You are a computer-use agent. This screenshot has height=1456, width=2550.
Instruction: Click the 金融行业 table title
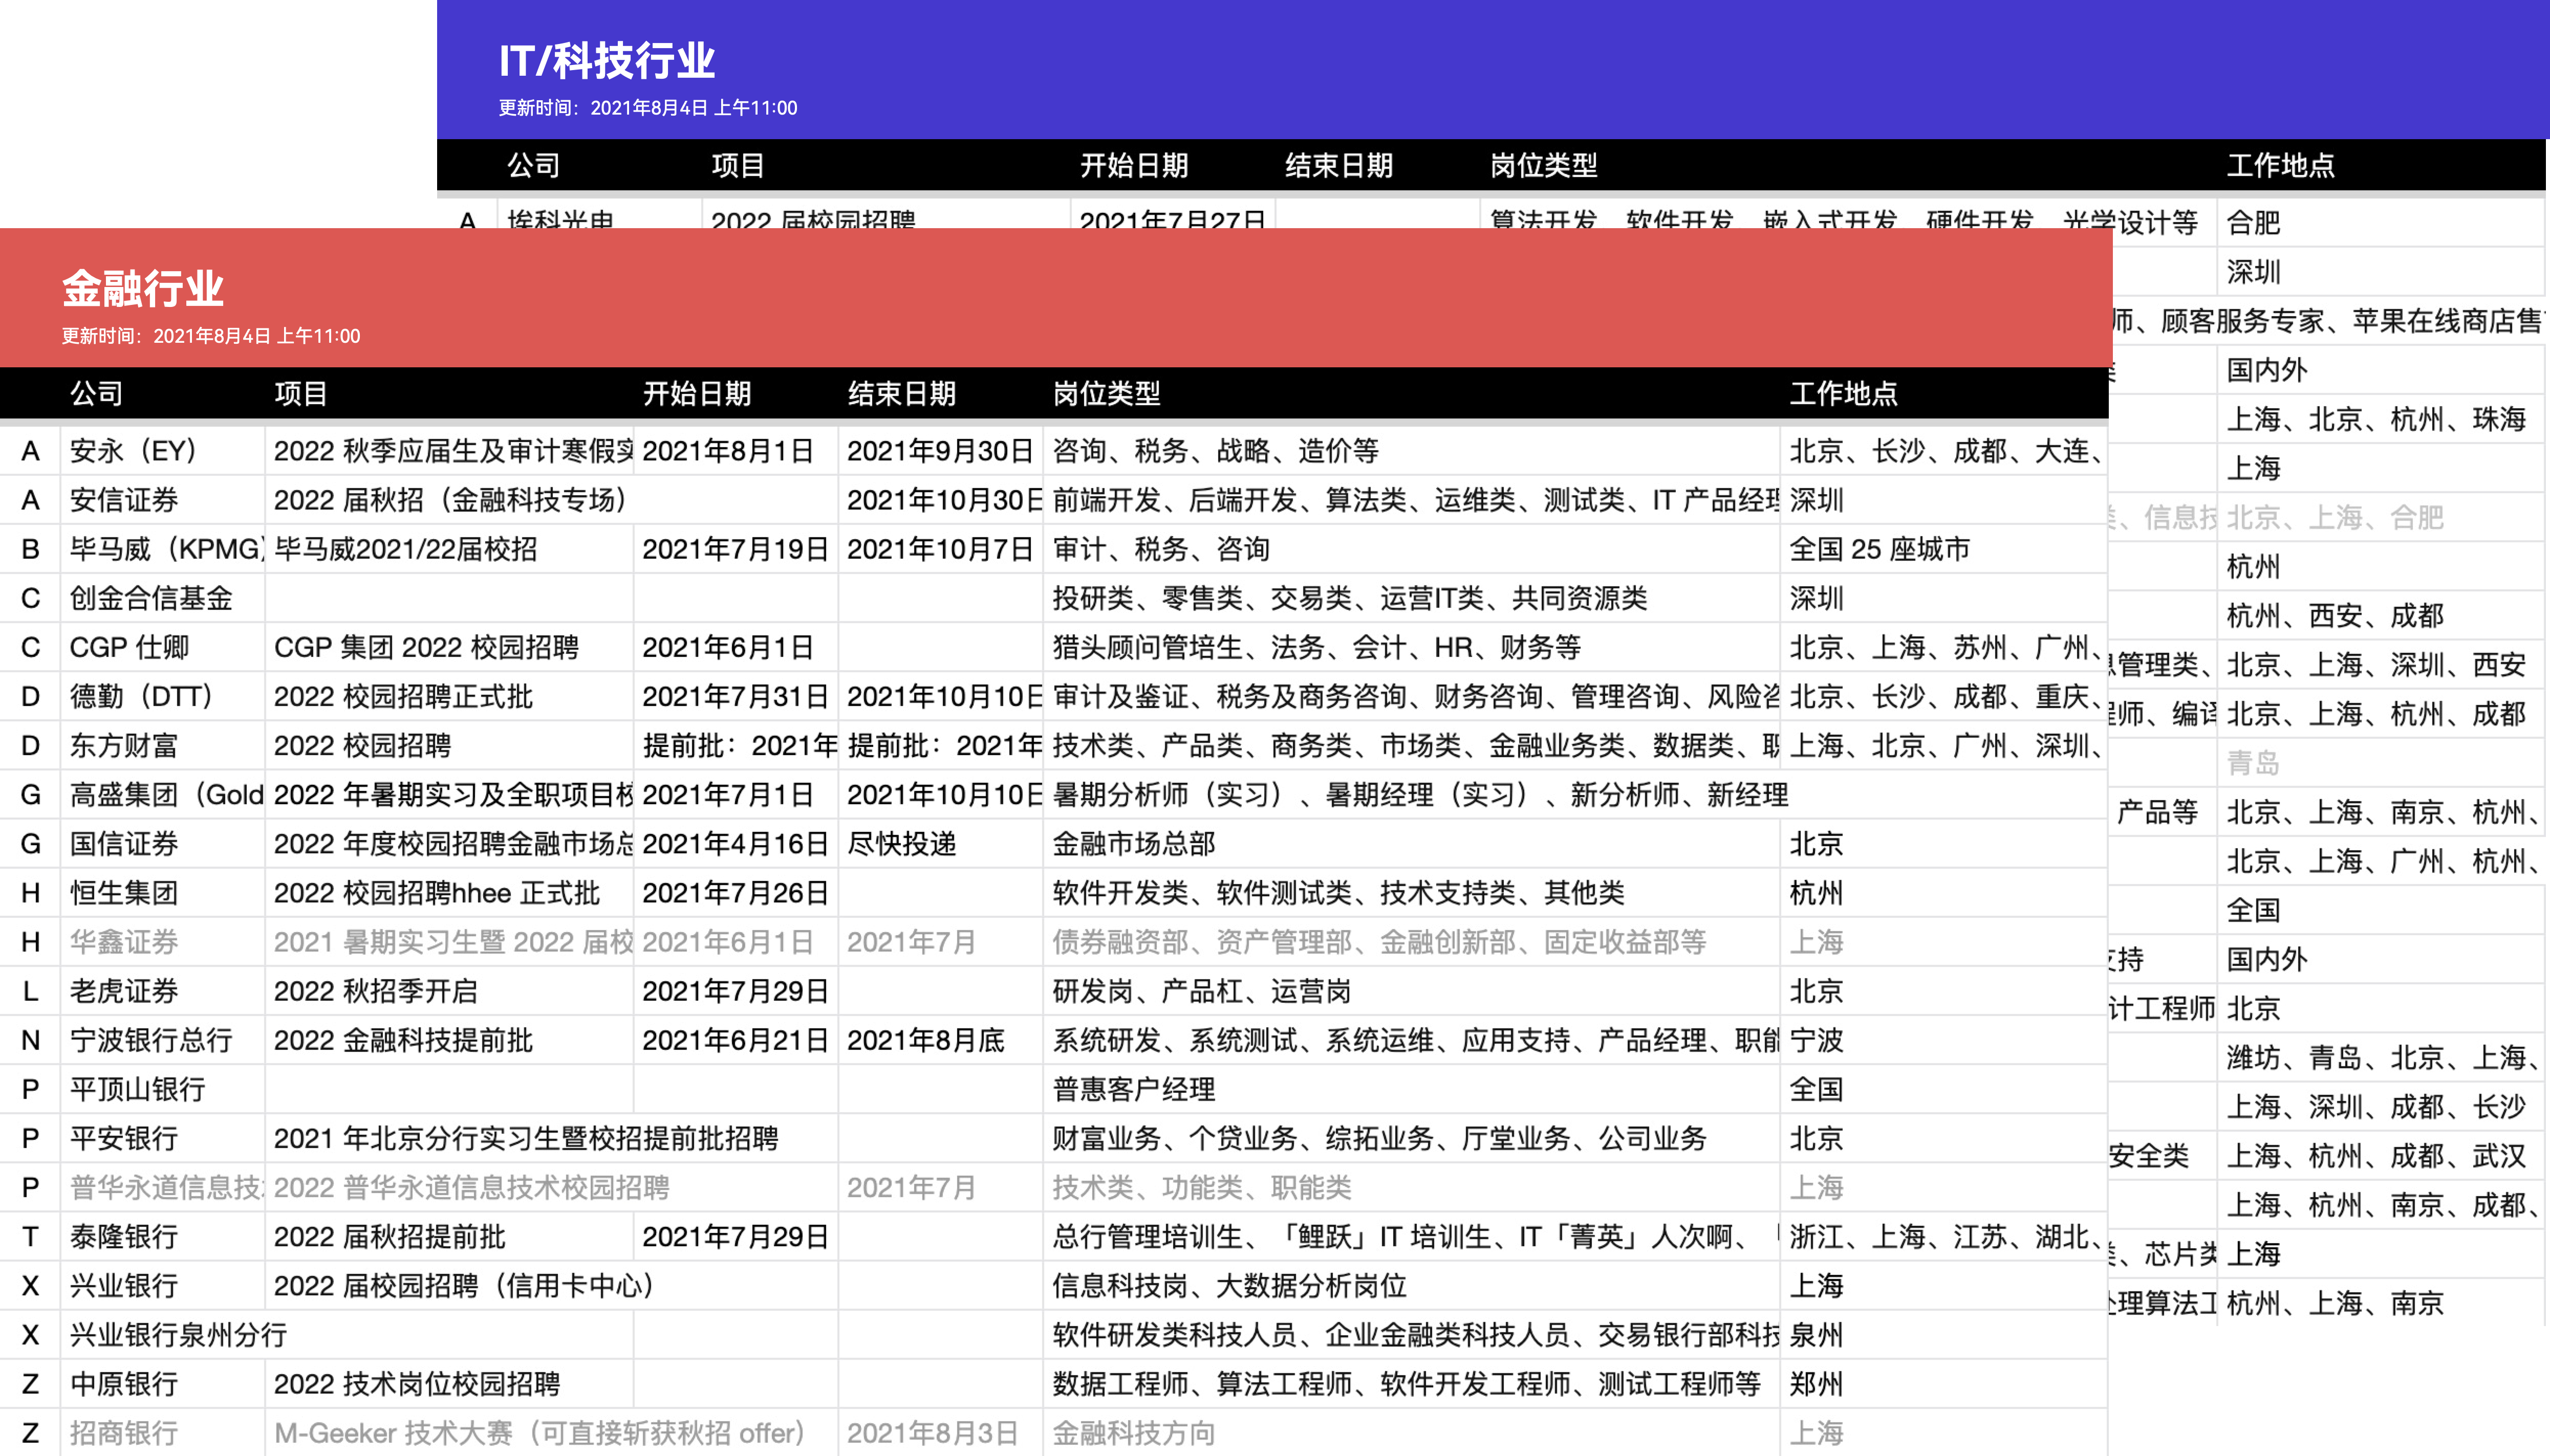(x=142, y=289)
